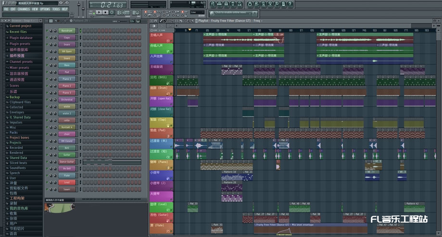Click the Flute channel button
Screen dimensions: 442x237
[x=67, y=176]
